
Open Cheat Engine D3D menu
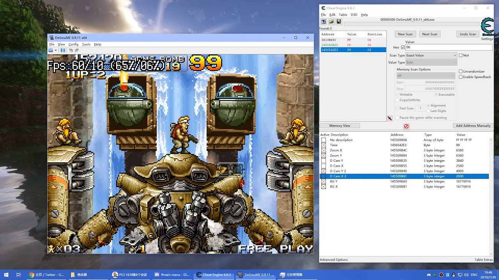point(354,15)
